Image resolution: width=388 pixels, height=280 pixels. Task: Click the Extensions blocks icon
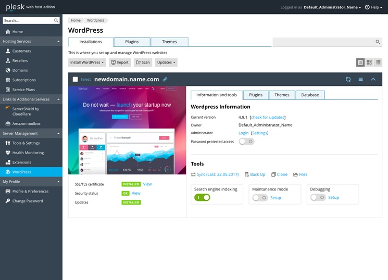pos(8,162)
